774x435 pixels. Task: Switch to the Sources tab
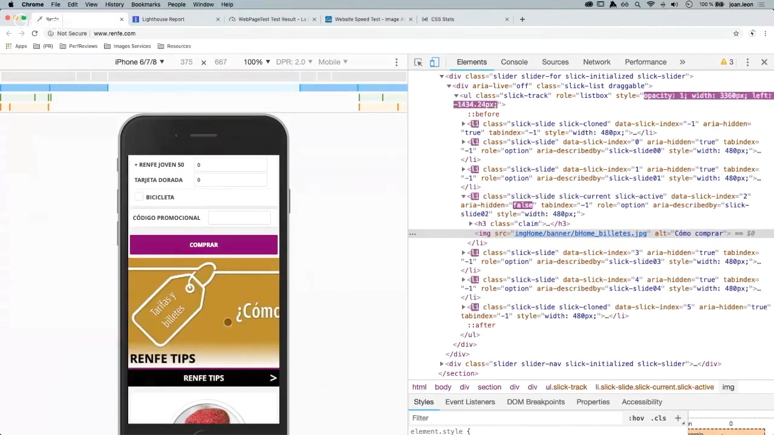coord(555,62)
